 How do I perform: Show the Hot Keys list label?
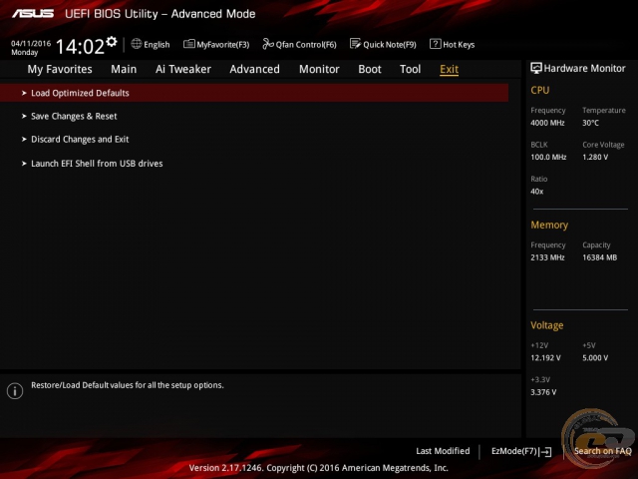[459, 44]
